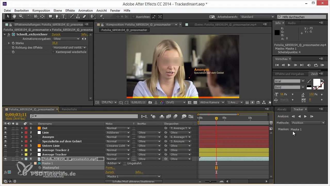Click orange label color of Dot layer
The height and width of the screenshot is (186, 330).
click(x=39, y=128)
